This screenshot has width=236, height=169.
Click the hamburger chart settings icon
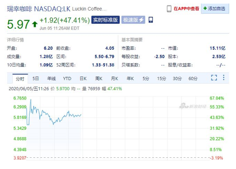point(224,78)
